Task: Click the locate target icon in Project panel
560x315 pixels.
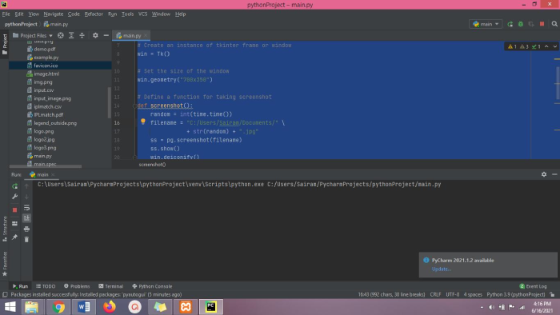Action: 61,35
